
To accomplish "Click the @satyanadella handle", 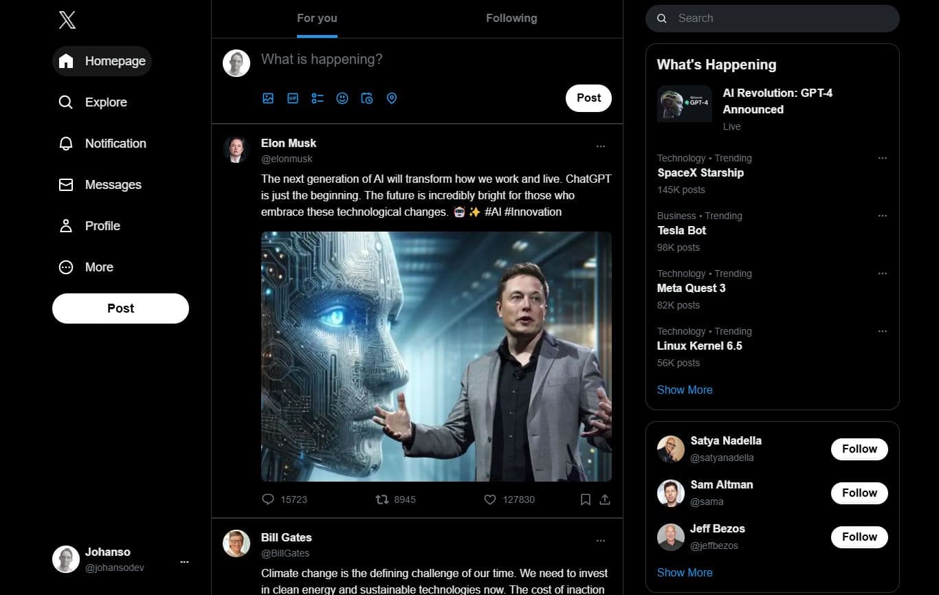I will pyautogui.click(x=722, y=458).
